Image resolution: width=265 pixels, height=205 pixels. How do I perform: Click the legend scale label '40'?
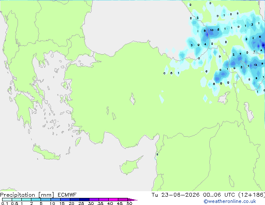tap(110, 203)
